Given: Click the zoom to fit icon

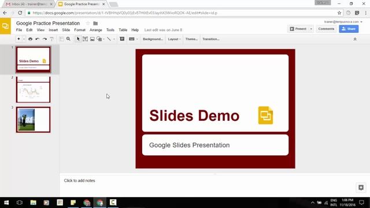Looking at the screenshot, I should (x=61, y=39).
